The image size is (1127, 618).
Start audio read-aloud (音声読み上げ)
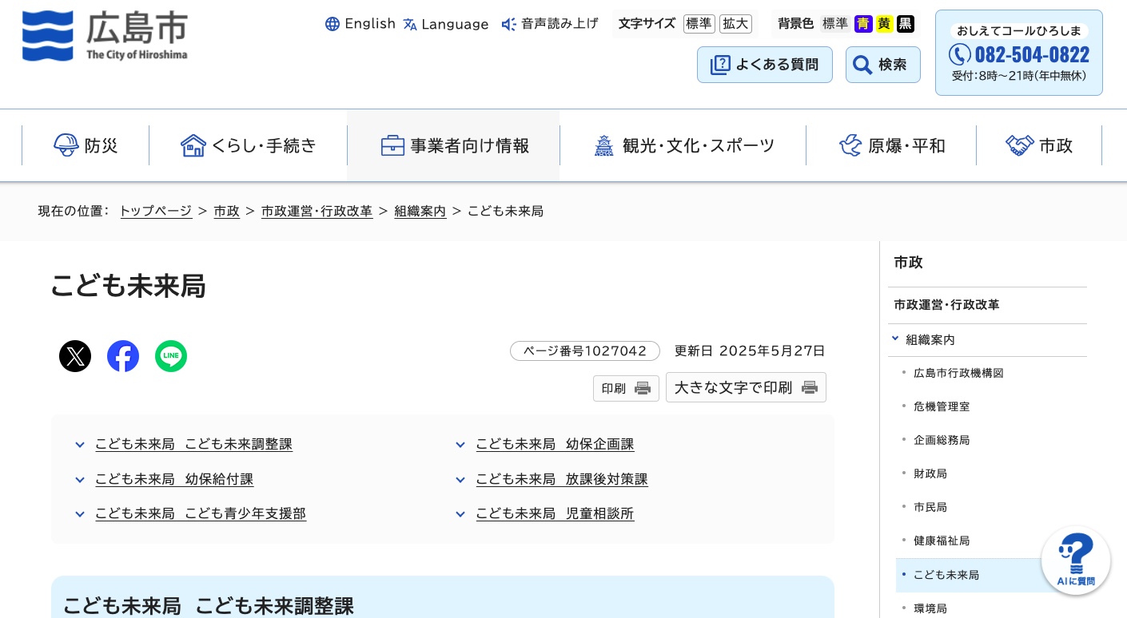(550, 24)
